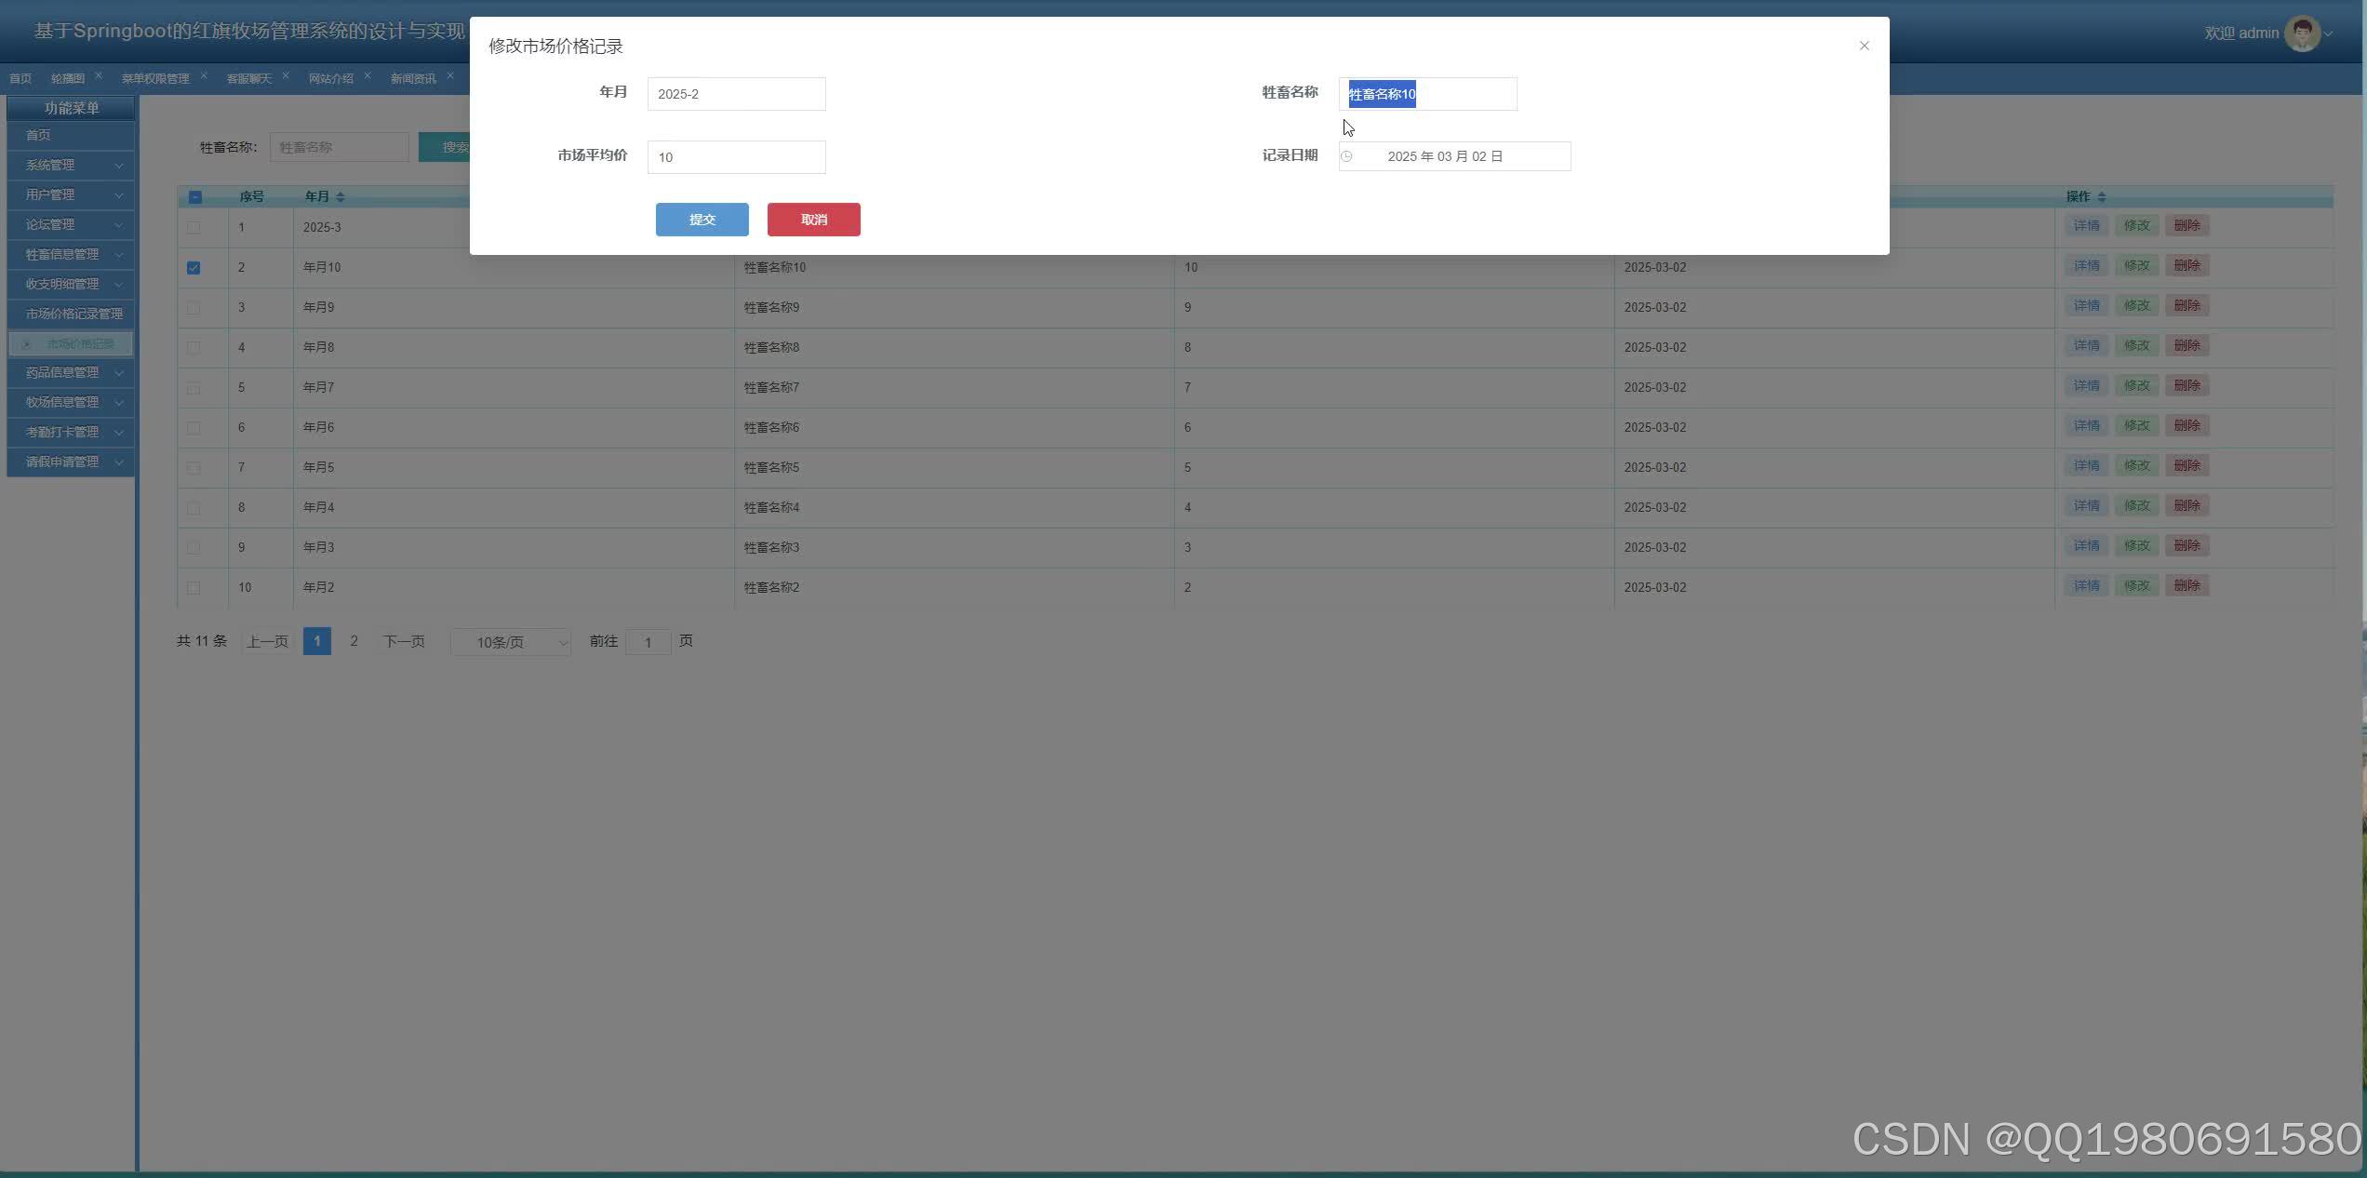Image resolution: width=2367 pixels, height=1178 pixels.
Task: Expand the 系统管理 sidebar menu
Action: 71,166
